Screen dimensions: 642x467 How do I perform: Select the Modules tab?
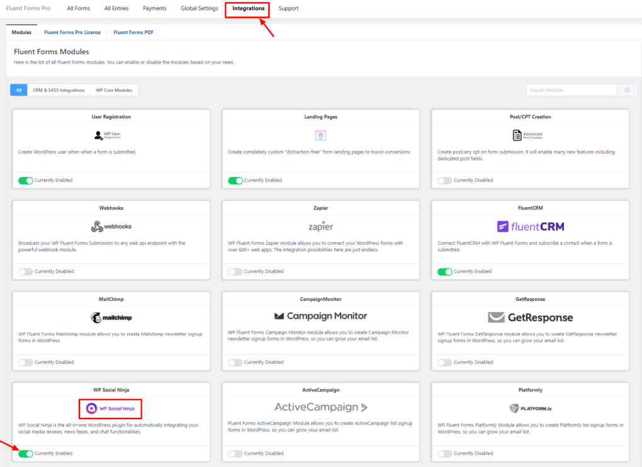click(x=21, y=32)
